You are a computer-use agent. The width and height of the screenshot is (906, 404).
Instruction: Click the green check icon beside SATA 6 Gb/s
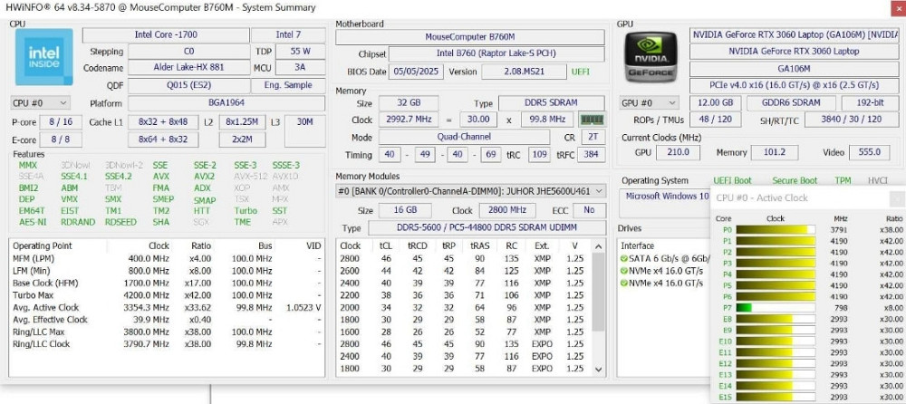click(x=624, y=258)
